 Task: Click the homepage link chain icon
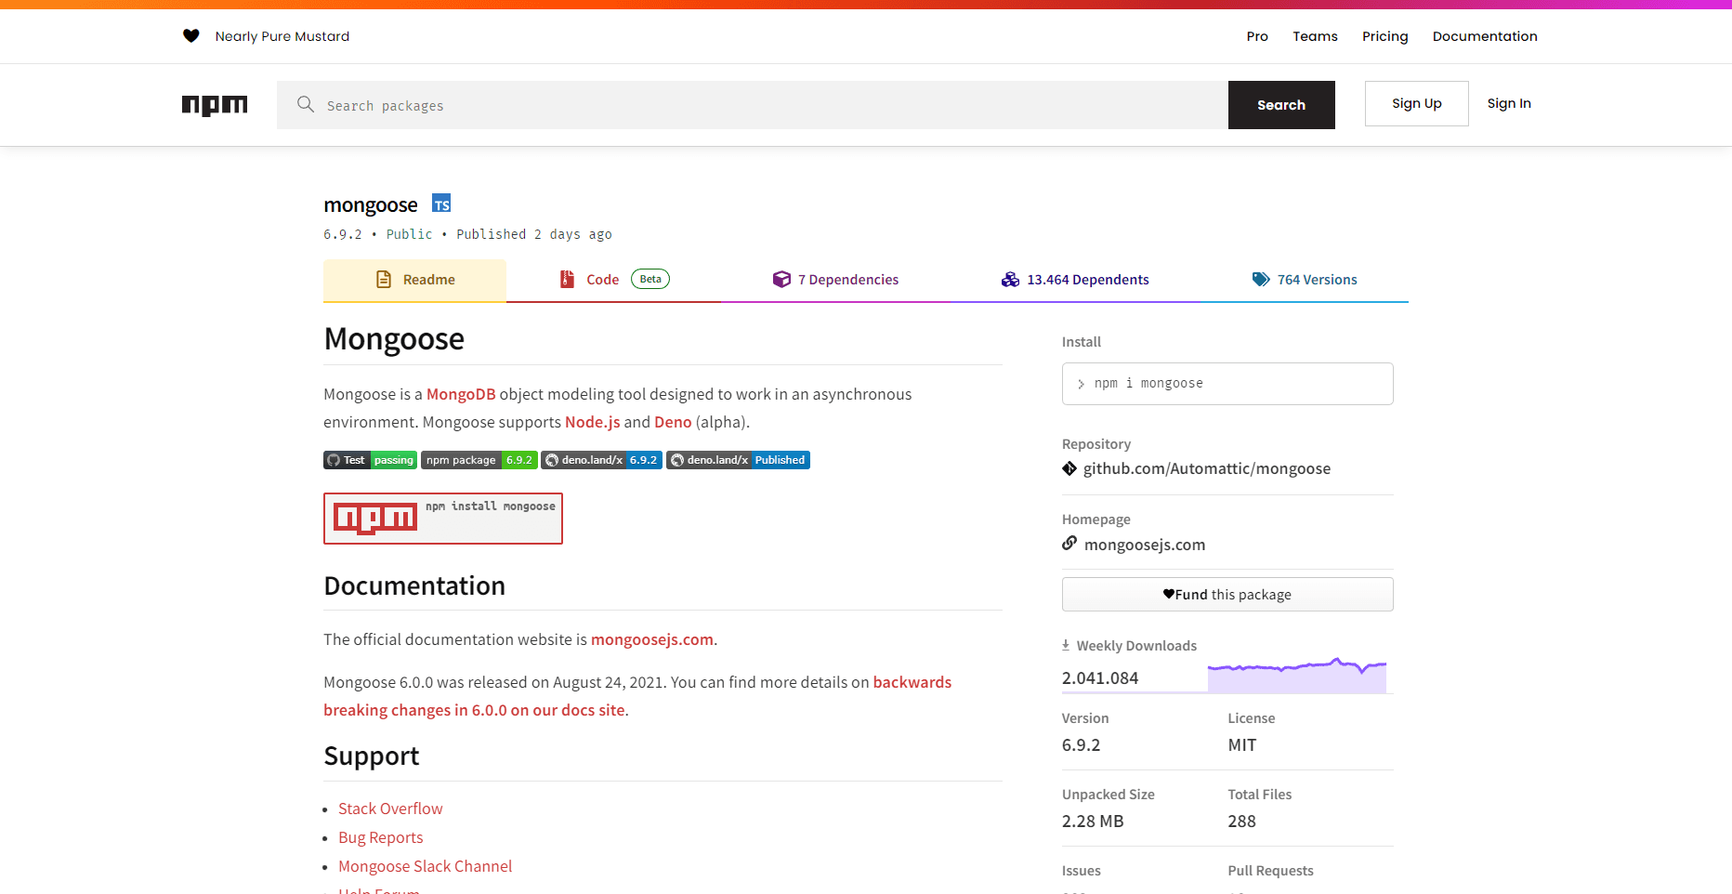point(1069,543)
